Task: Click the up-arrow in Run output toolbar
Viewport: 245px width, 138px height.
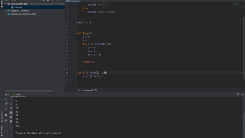Action: [x=11, y=99]
